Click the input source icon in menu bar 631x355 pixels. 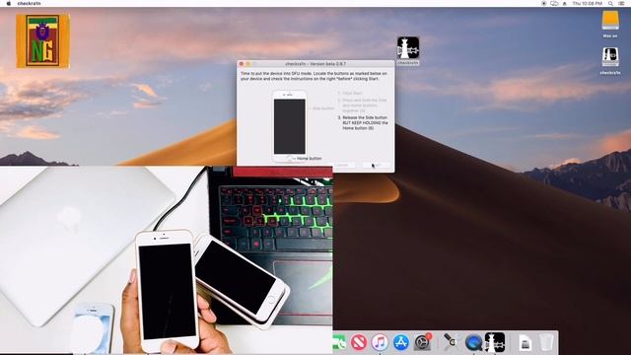pos(565,3)
